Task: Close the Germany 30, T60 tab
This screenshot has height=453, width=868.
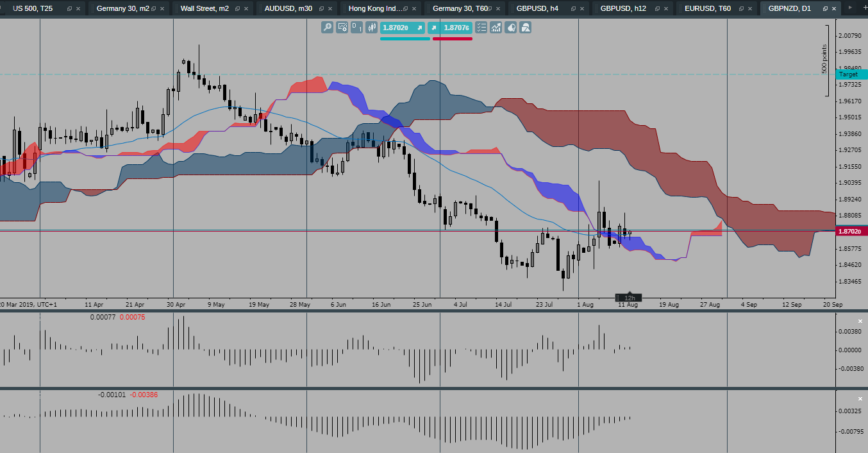Action: 498,8
